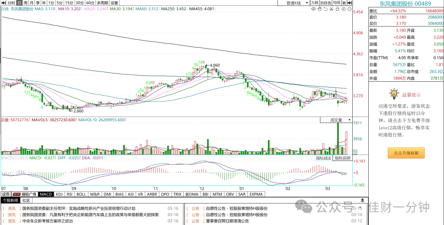Open news 中央车企新考核方案呼之欲出
The height and width of the screenshot is (225, 444).
48,221
